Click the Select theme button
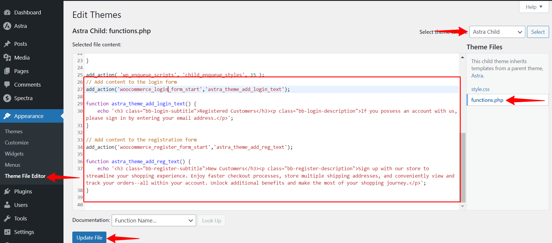Screen dimensions: 552x243 538,32
